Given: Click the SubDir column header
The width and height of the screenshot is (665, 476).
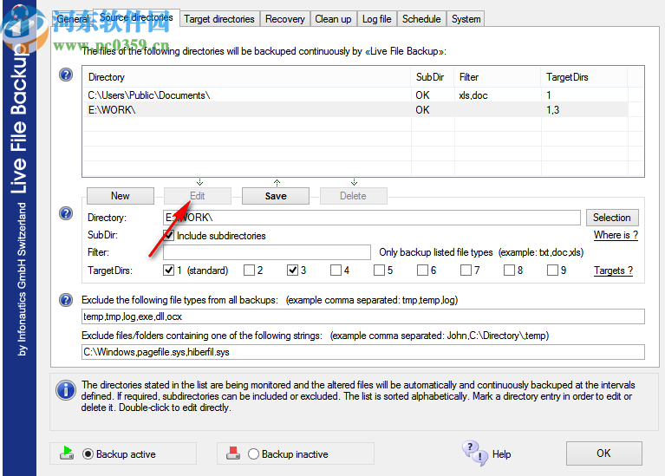Looking at the screenshot, I should click(432, 77).
